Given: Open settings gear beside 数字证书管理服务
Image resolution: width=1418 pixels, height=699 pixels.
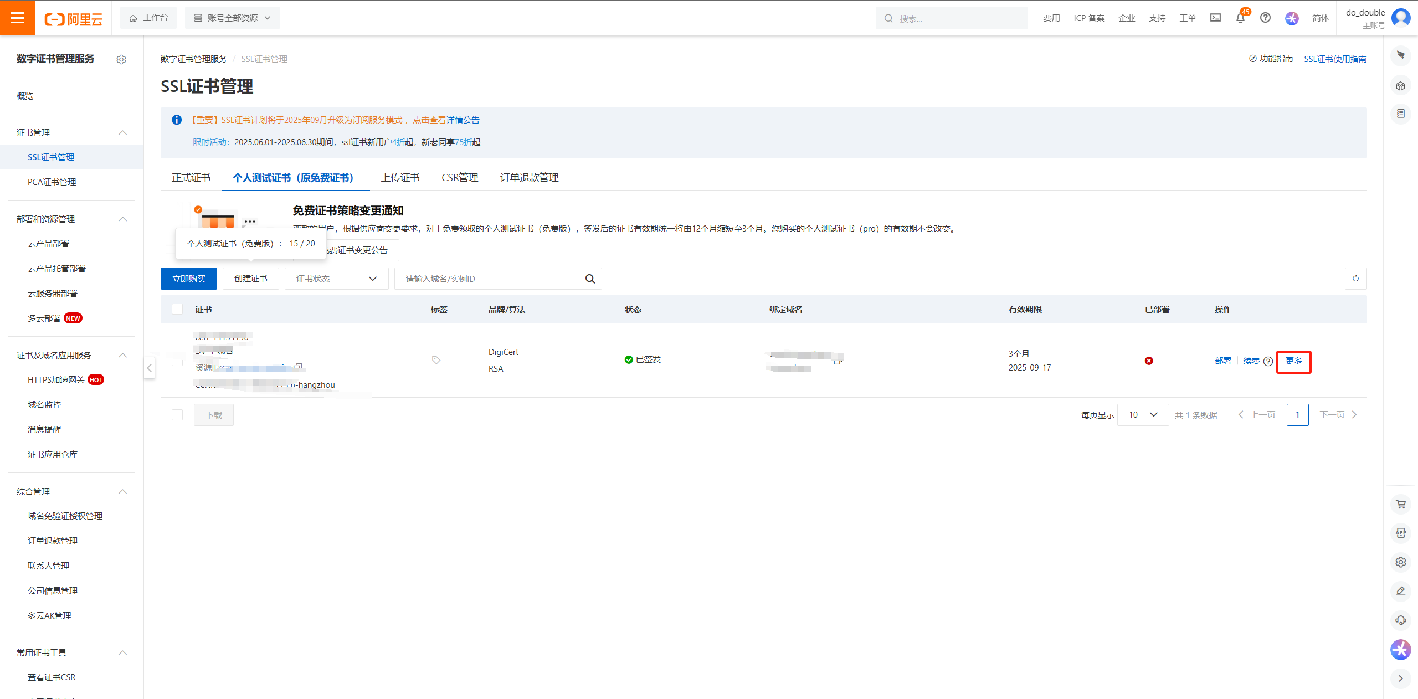Looking at the screenshot, I should click(121, 59).
